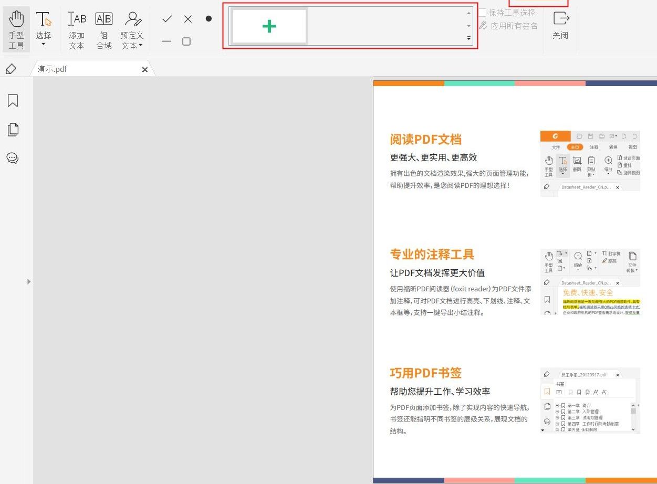Open the Bookmarks panel in sidebar

tap(12, 100)
